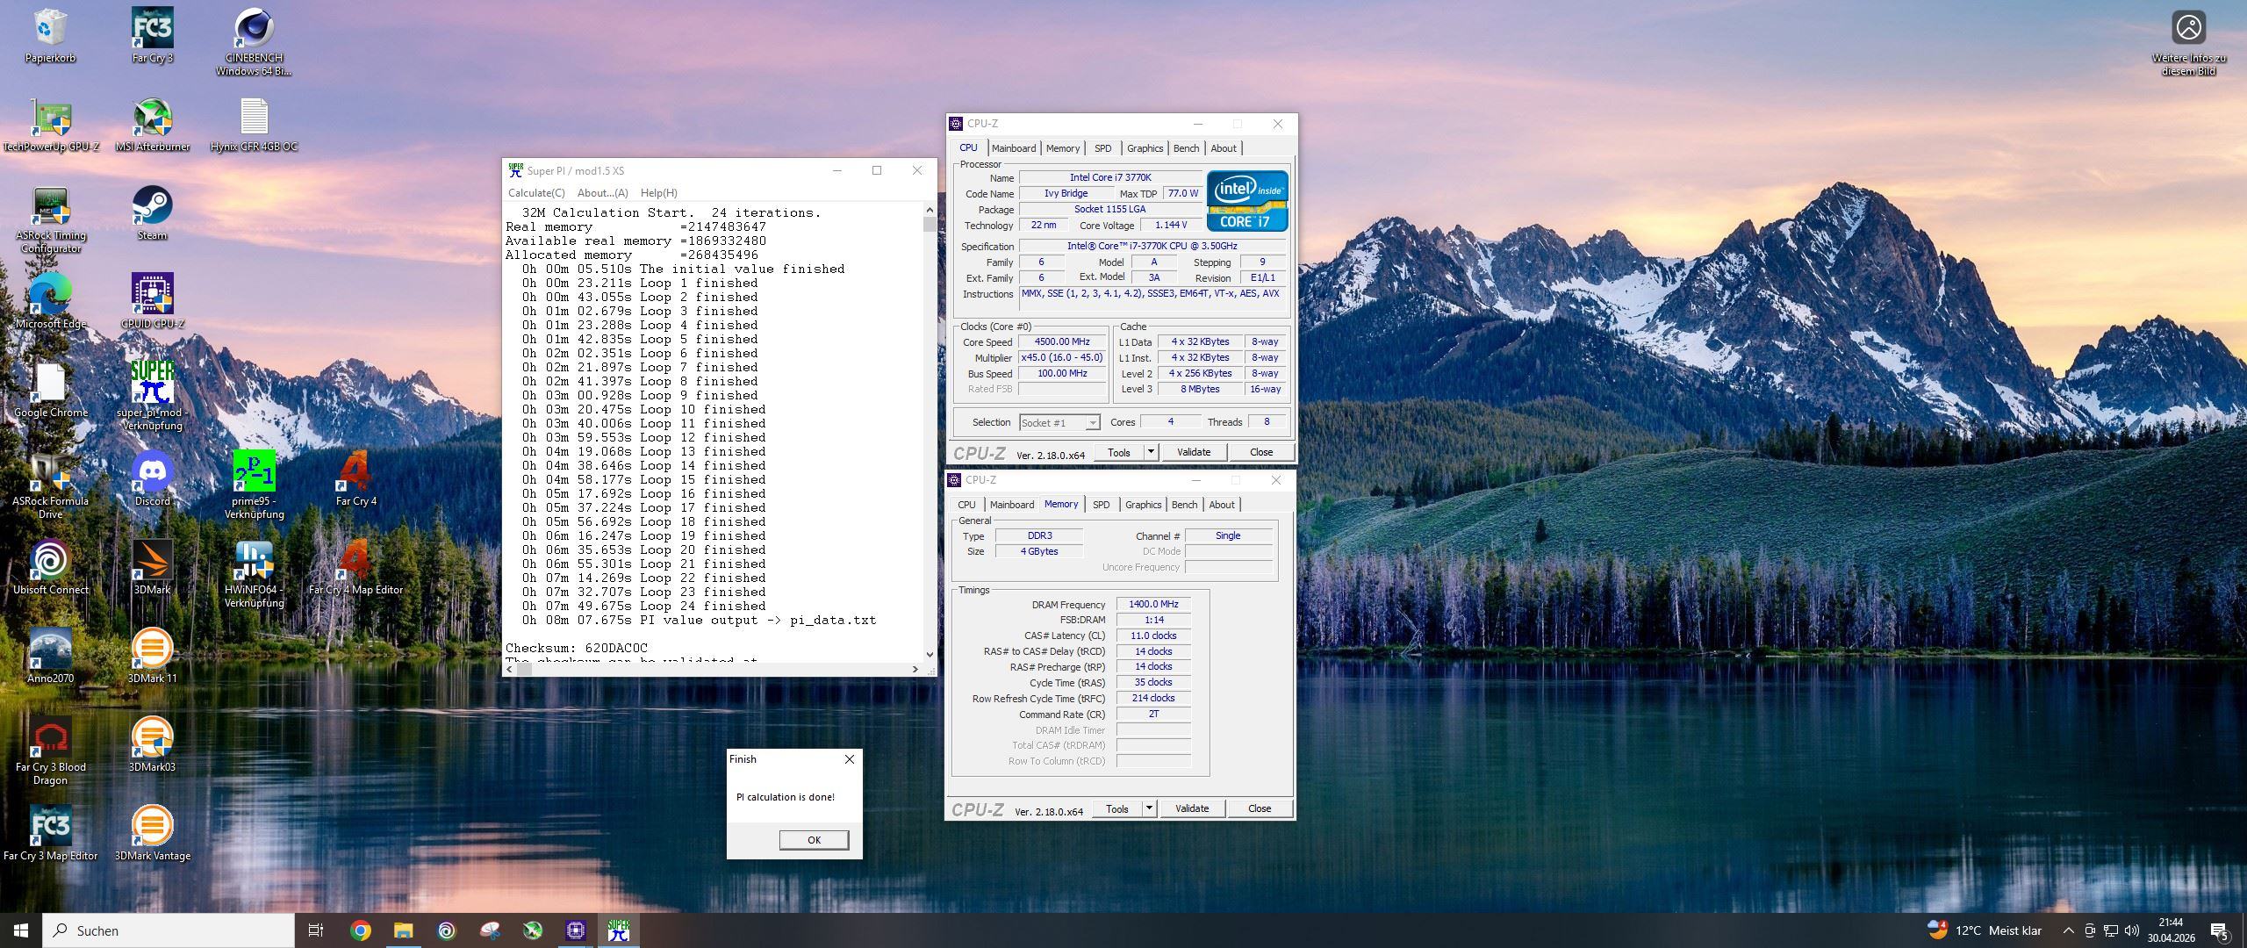Image resolution: width=2247 pixels, height=948 pixels.
Task: Click the Super PI taskbar icon
Action: pyautogui.click(x=619, y=930)
